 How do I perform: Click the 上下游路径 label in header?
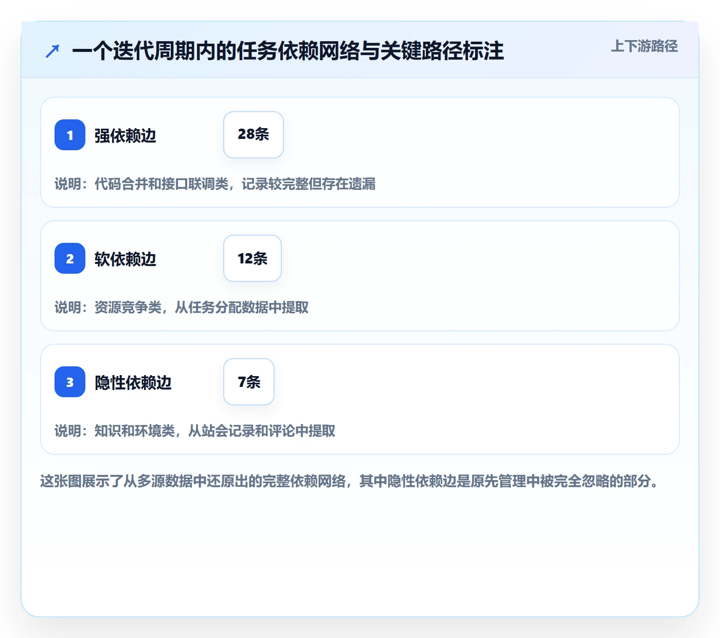(644, 46)
